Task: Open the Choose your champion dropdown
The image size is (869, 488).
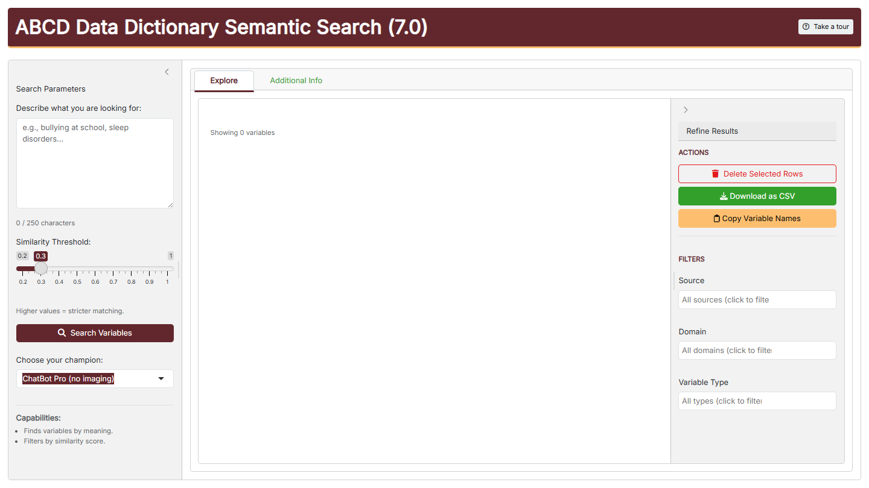Action: pyautogui.click(x=95, y=378)
